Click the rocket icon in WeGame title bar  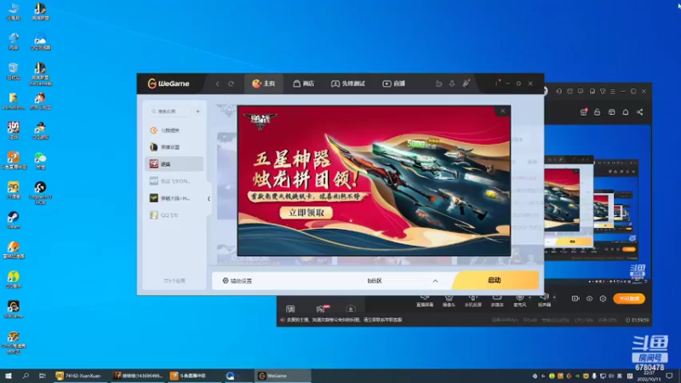pyautogui.click(x=466, y=83)
